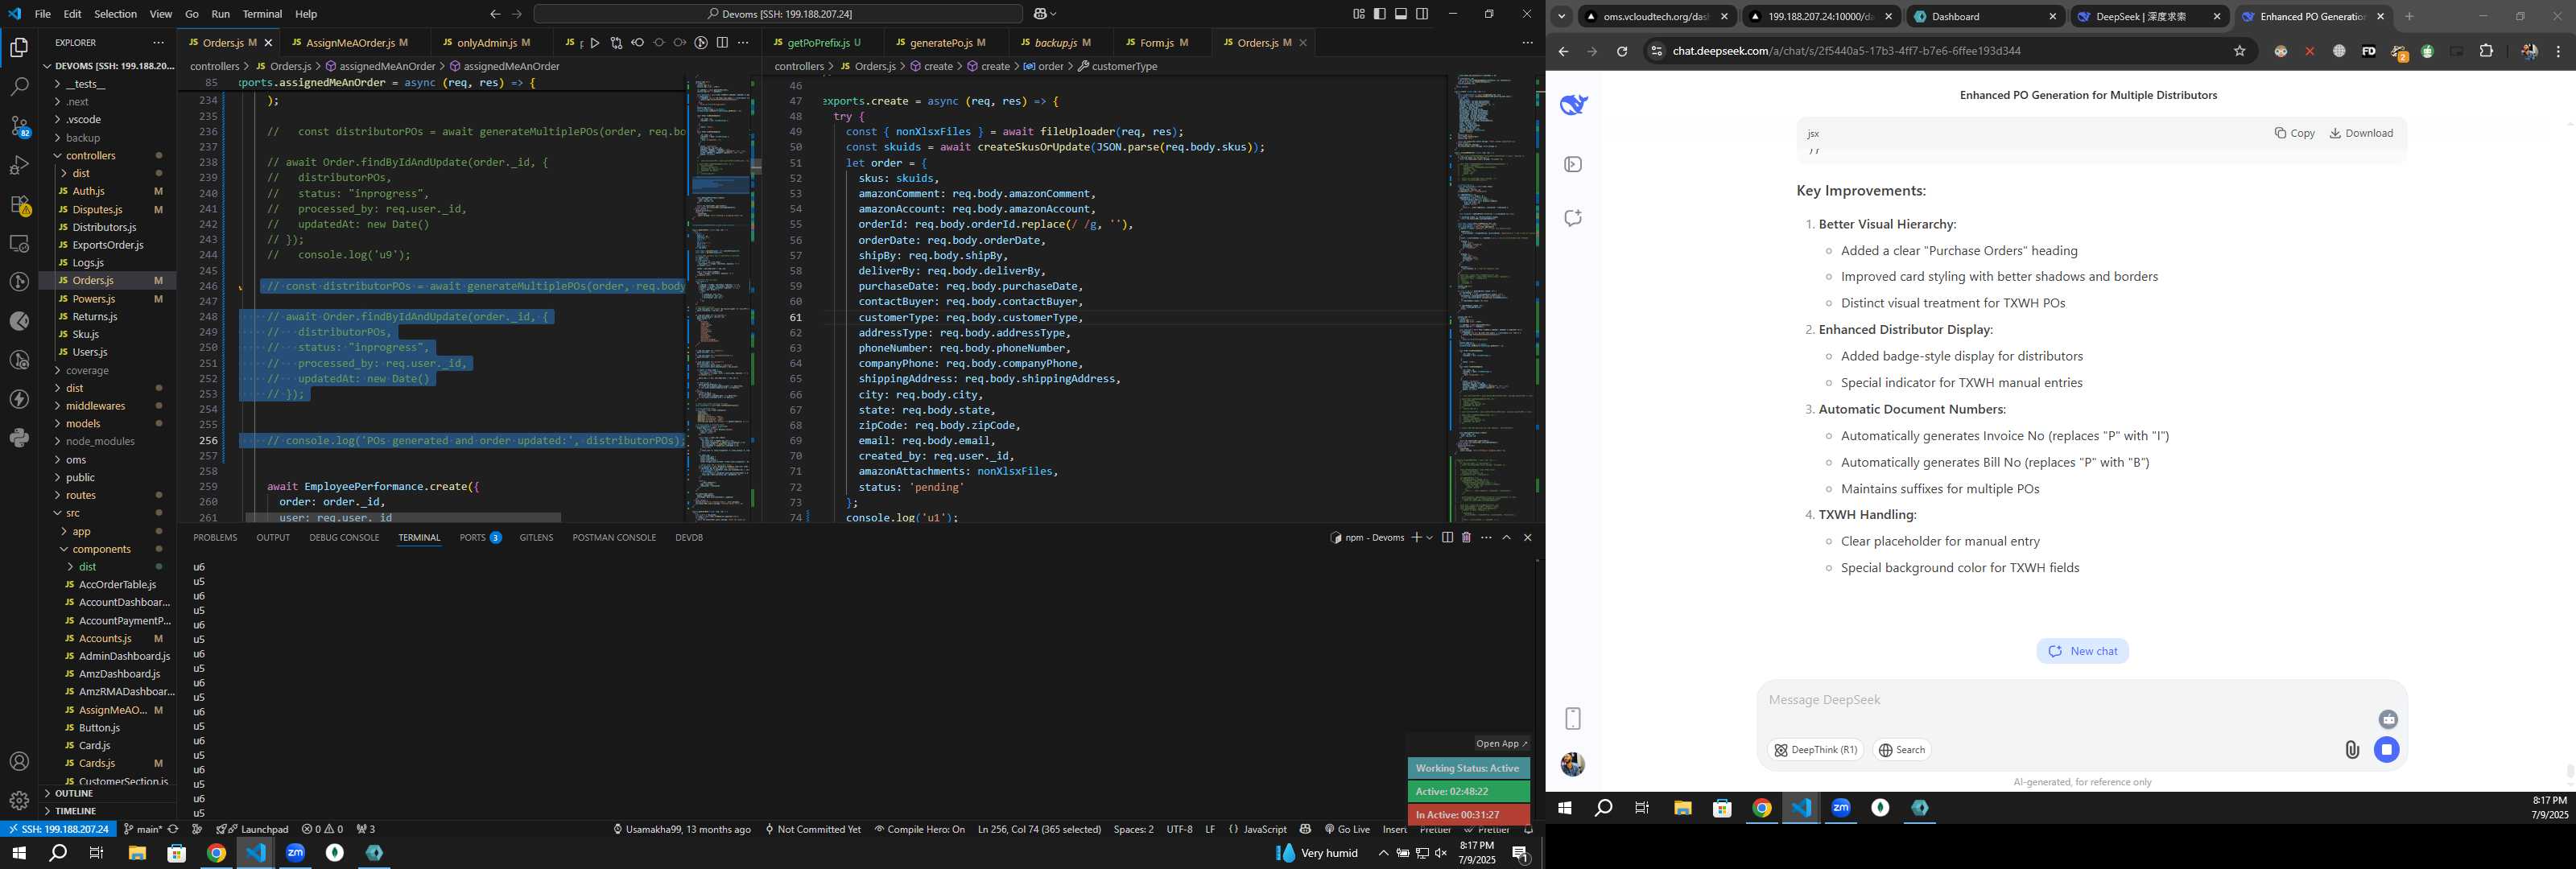Open the Terminal menu

(262, 14)
